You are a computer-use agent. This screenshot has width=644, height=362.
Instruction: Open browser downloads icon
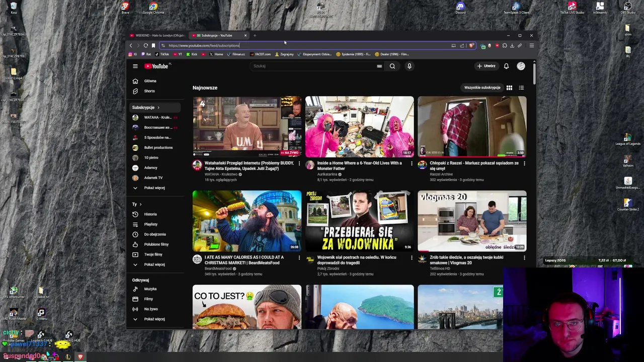coord(512,45)
